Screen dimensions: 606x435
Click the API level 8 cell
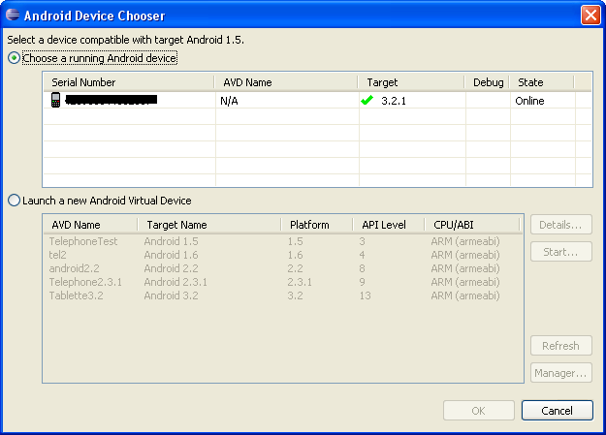click(362, 268)
